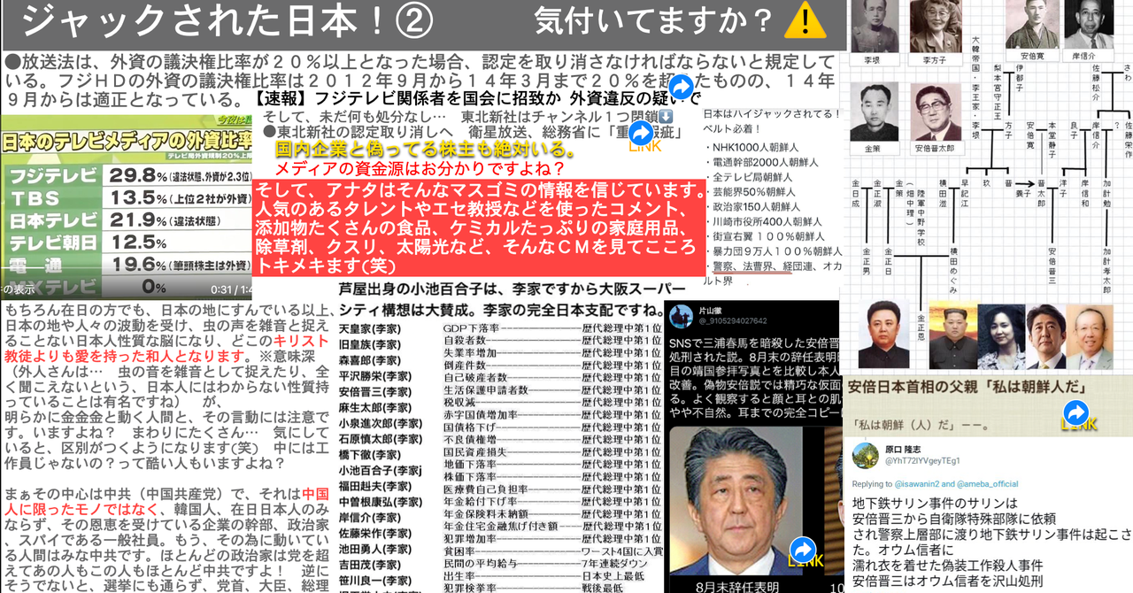Click the list entry 石原慎太郎(李家)
The width and height of the screenshot is (1133, 593).
coord(381,440)
